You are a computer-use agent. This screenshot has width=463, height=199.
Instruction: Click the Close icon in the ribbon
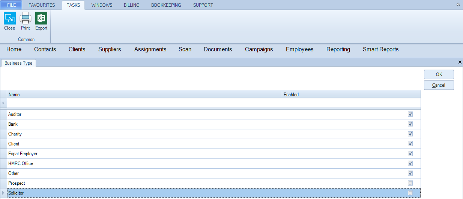9,18
